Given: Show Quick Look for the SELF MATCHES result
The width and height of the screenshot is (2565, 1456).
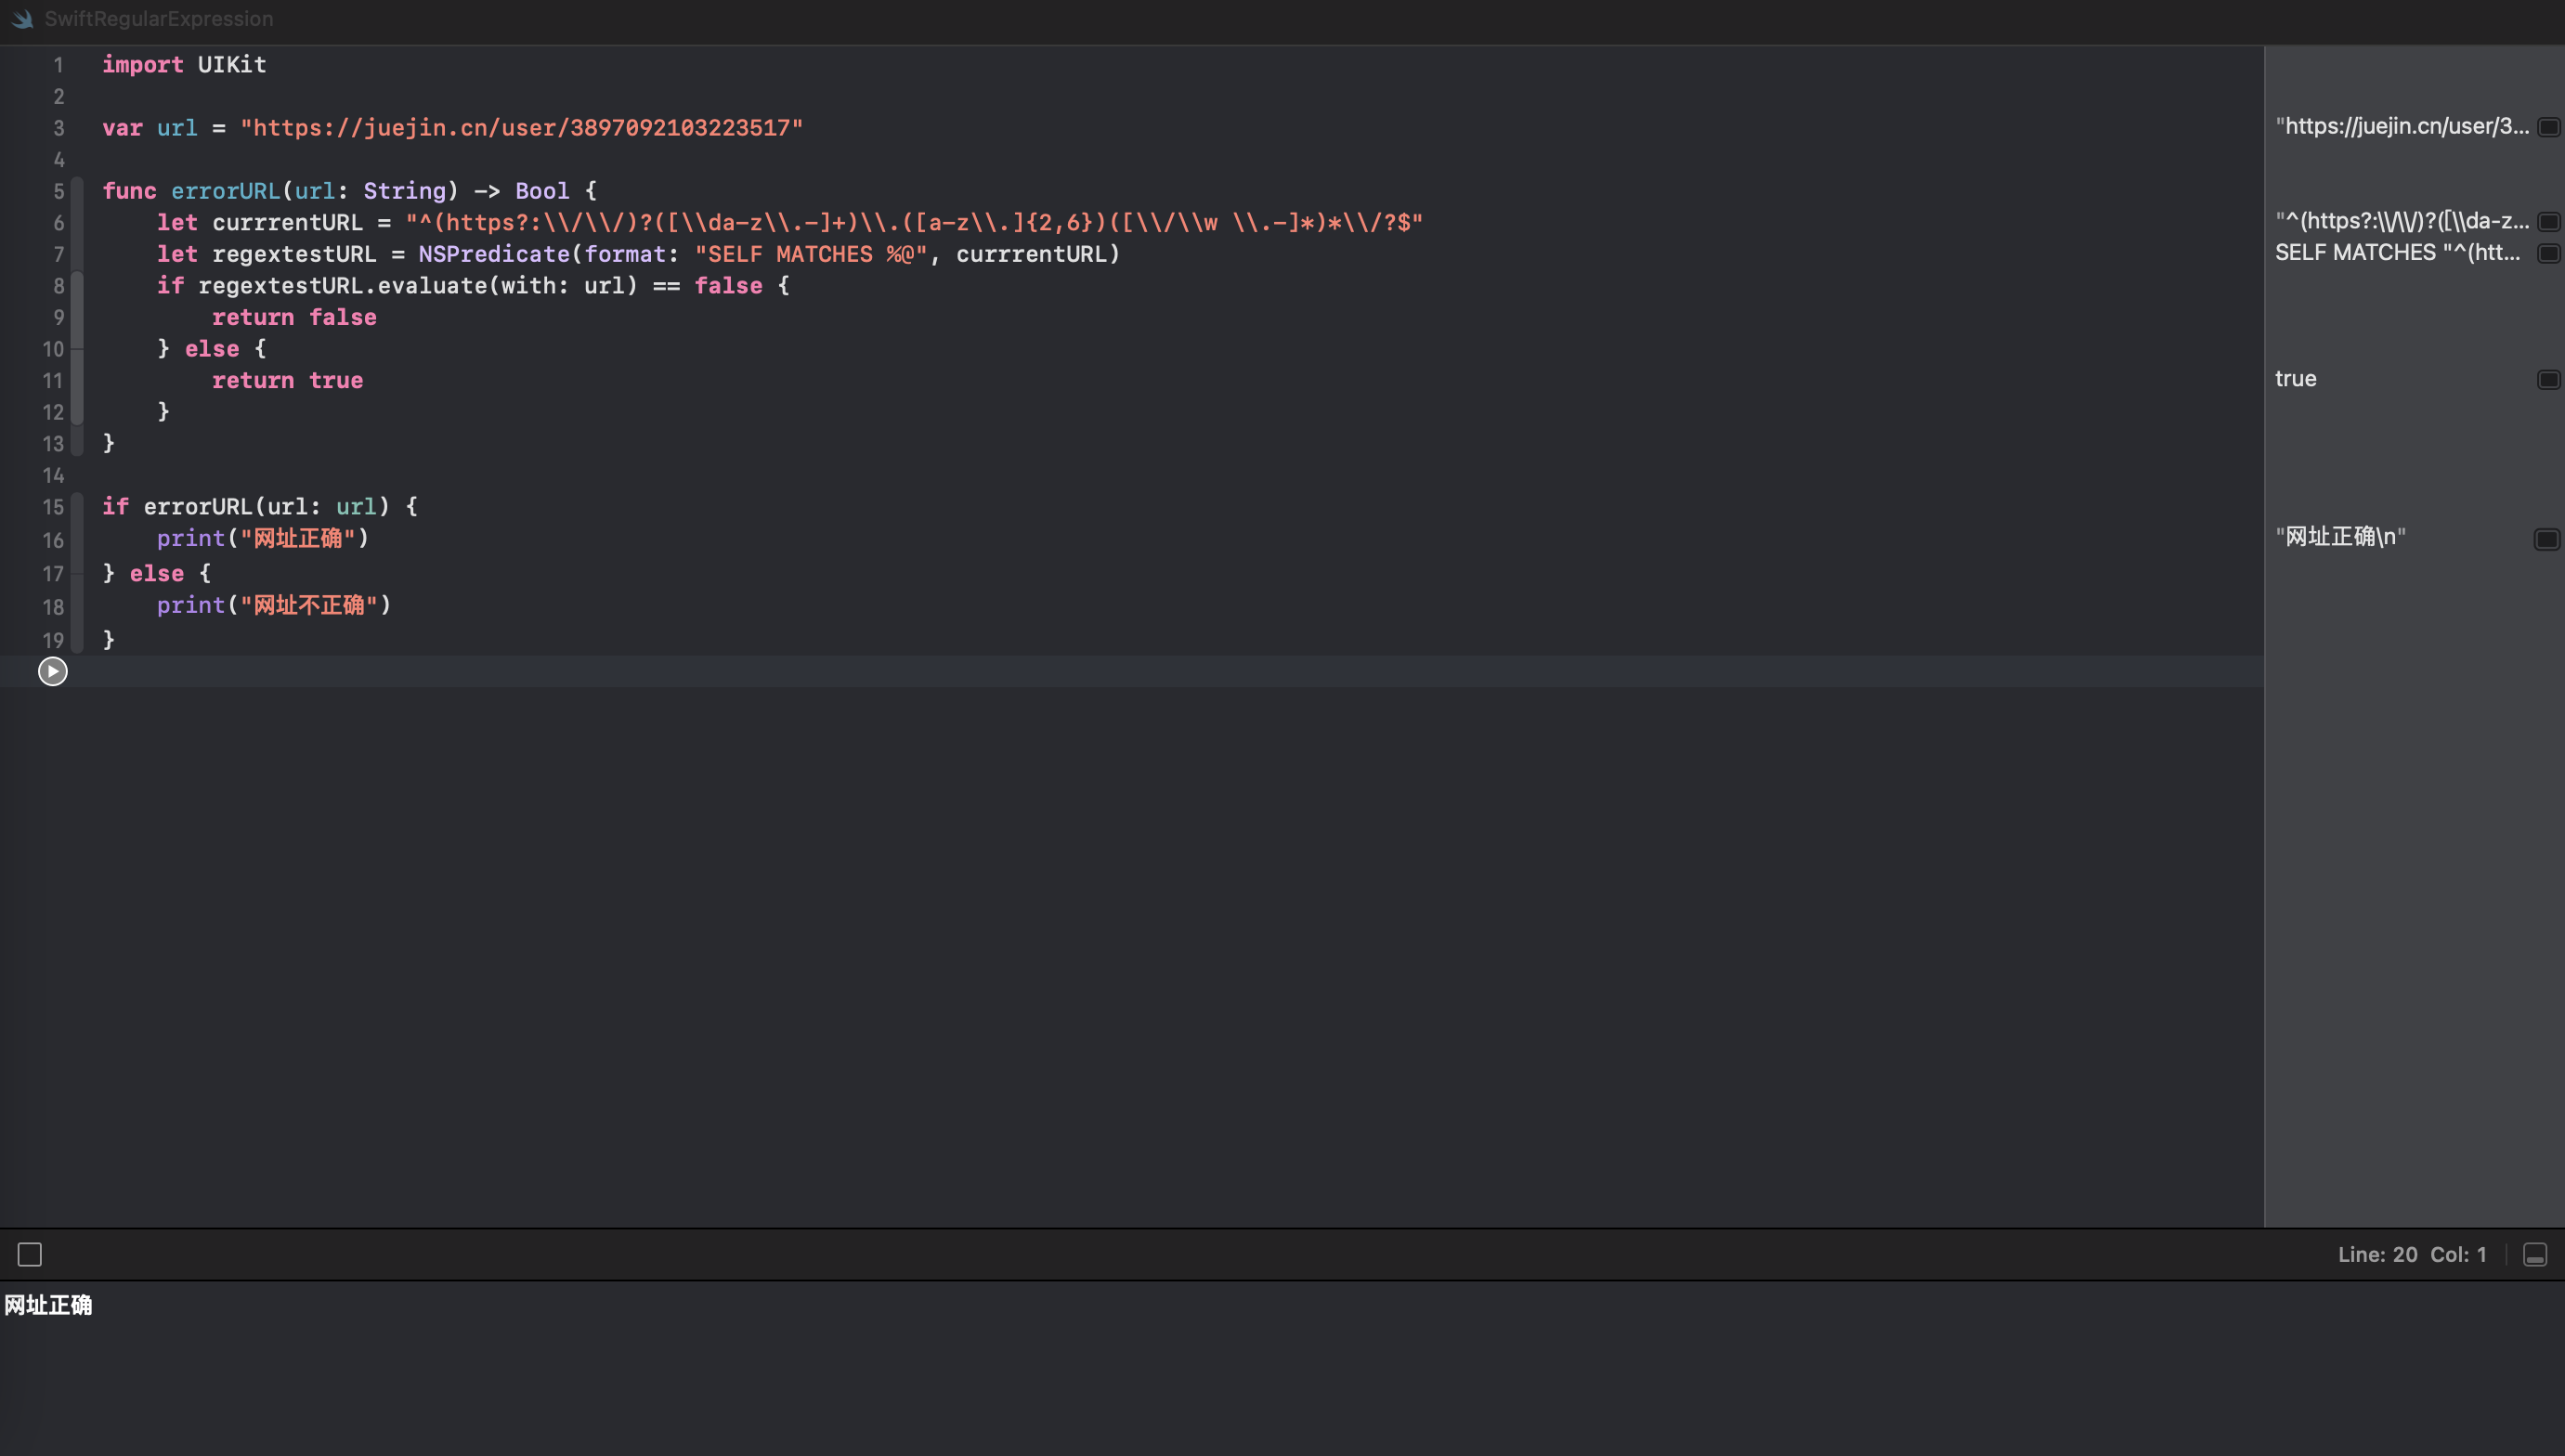Looking at the screenshot, I should [x=2548, y=253].
